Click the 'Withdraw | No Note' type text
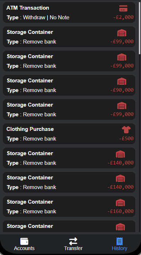Screen dimensions: 141x255 pos(46,17)
